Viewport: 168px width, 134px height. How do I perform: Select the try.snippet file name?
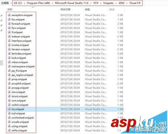pyautogui.click(x=18, y=109)
